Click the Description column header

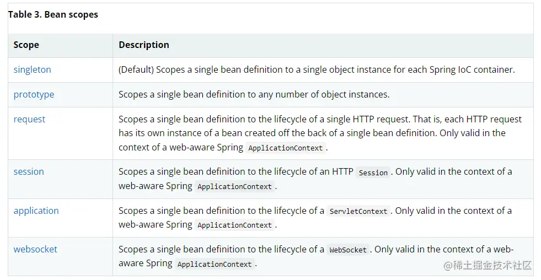tap(143, 45)
